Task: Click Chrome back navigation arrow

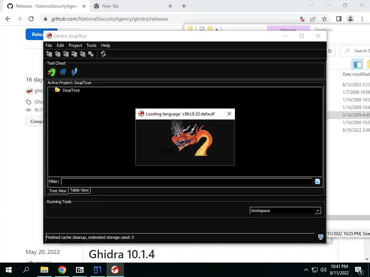Action: pos(8,19)
